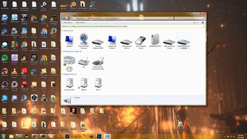Select the Fallout Mod Manager shortcut
The height and width of the screenshot is (139, 247).
(x=54, y=19)
